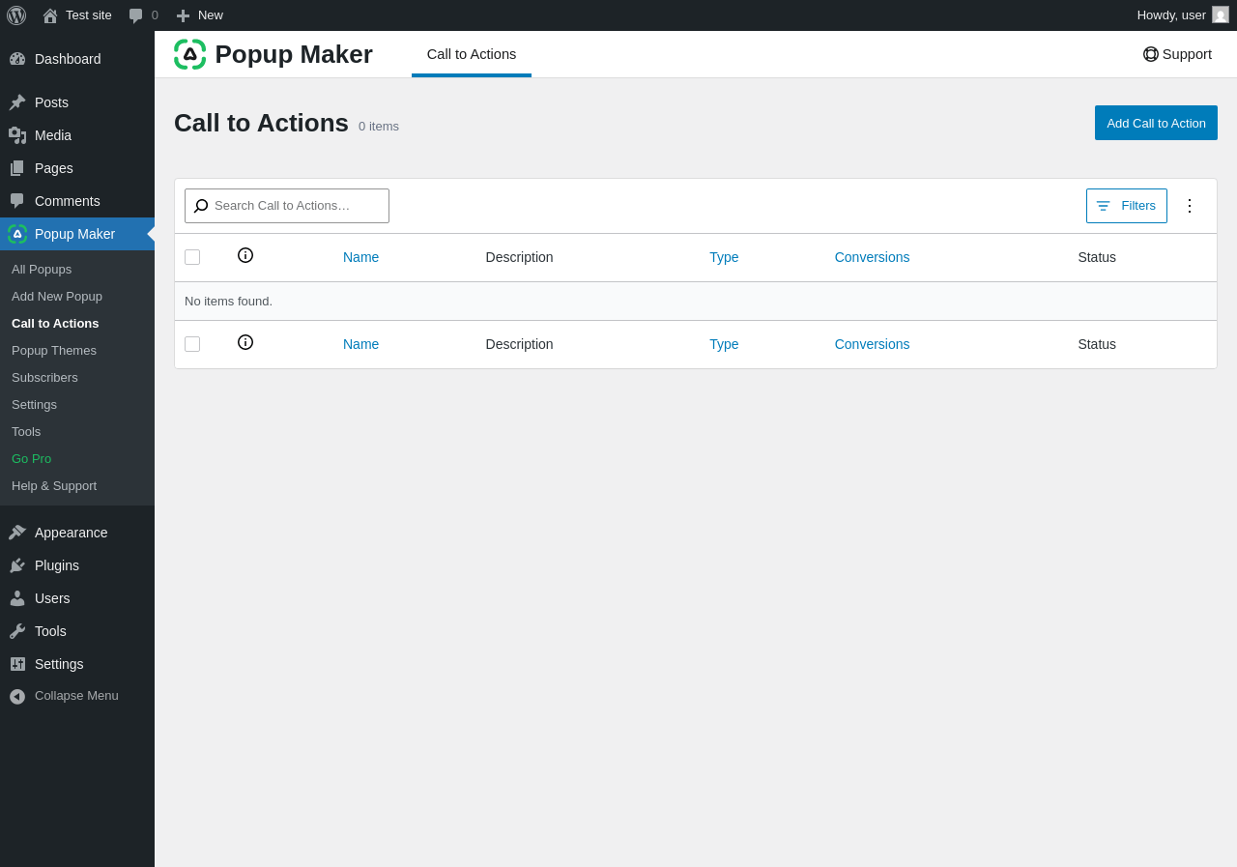Screen dimensions: 1237x867
Task: Click Add Call to Action button
Action: [x=1156, y=123]
